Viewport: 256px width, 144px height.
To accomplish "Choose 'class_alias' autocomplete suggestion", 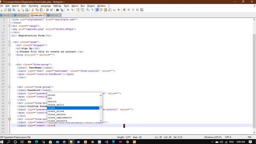I will 73,111.
